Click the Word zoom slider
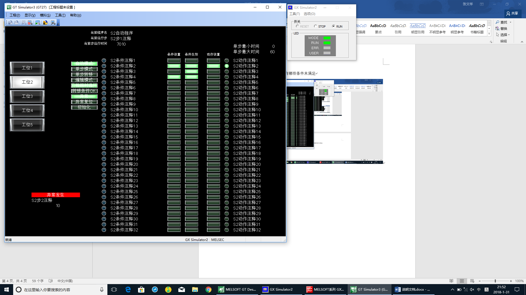526x295 pixels. coord(495,281)
